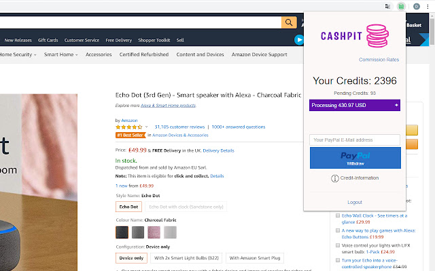Screen dimensions: 435x271
Task: Select the Echo Dot style option
Action: (x=128, y=207)
